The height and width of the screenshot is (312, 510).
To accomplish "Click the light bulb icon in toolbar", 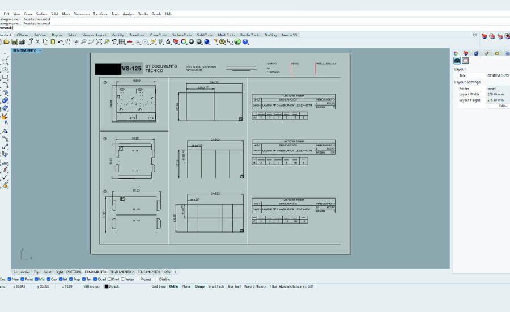I will click(161, 41).
